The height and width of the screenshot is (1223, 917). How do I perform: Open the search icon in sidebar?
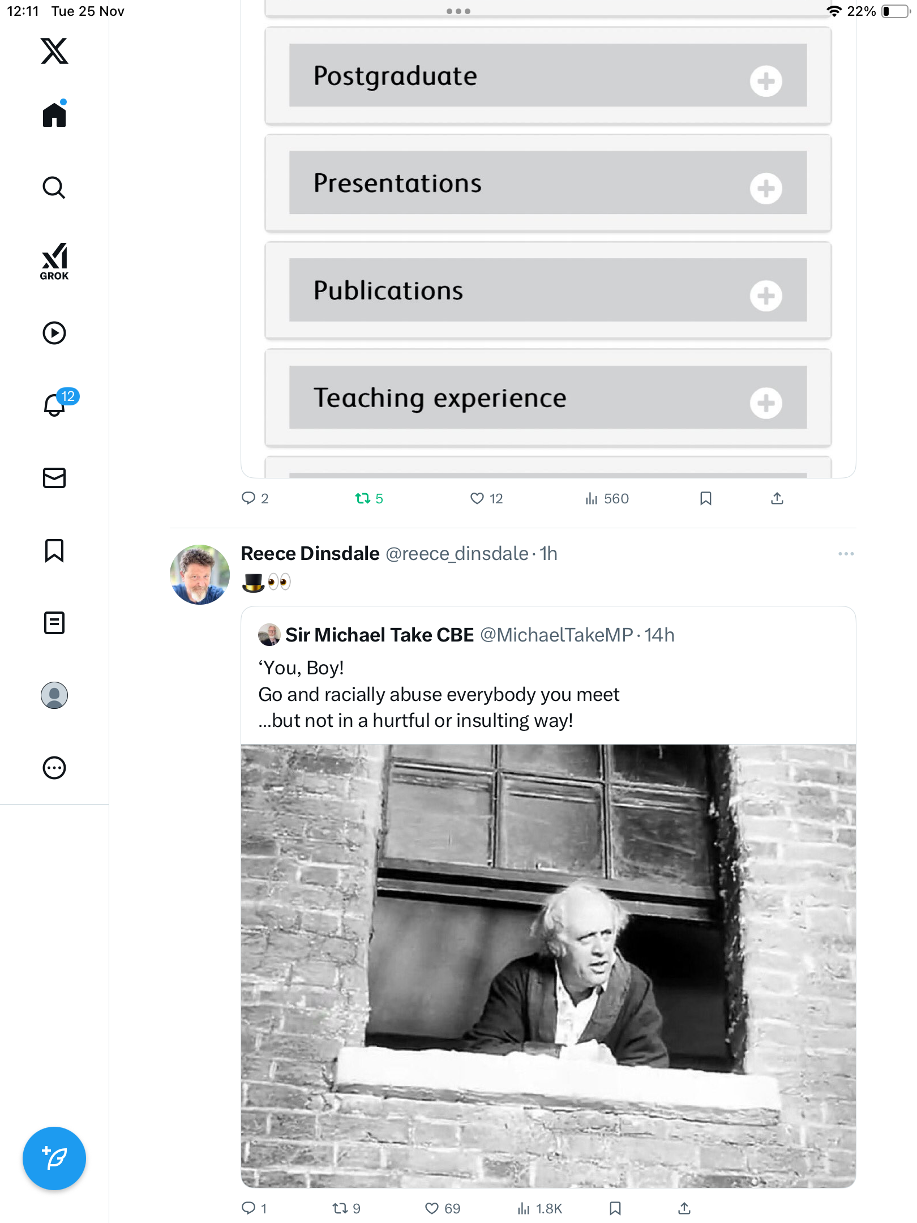click(x=54, y=187)
